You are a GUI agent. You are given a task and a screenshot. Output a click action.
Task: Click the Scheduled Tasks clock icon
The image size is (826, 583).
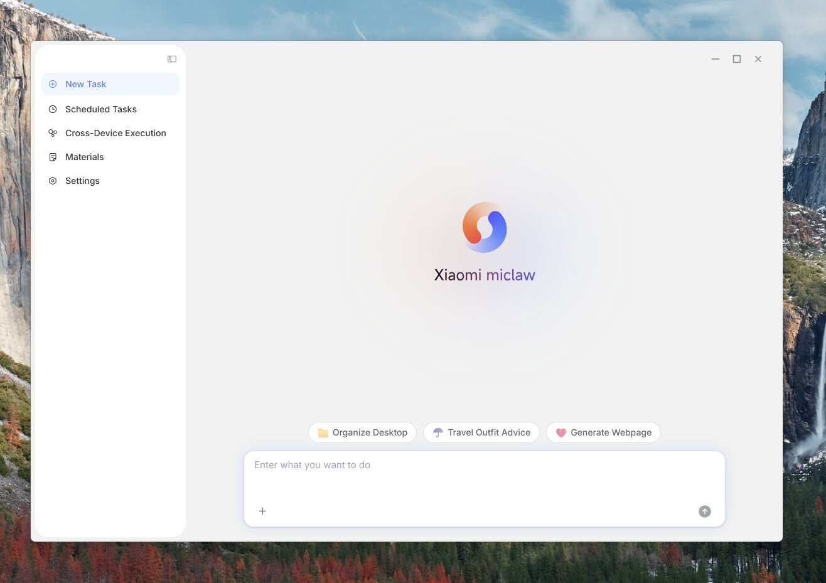[x=53, y=109]
